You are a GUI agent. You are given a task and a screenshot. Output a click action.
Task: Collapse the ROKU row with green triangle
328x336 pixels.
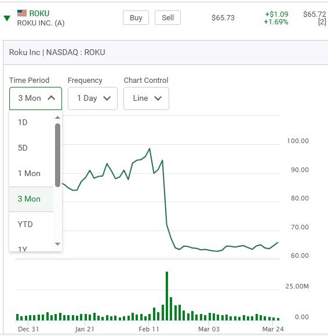[7, 18]
